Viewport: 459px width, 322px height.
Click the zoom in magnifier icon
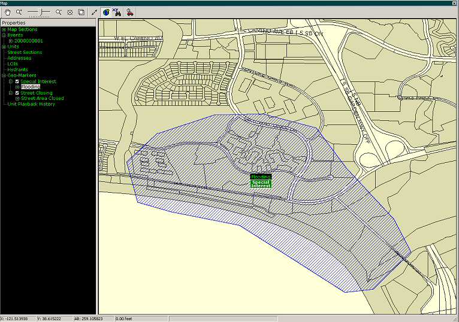point(19,12)
